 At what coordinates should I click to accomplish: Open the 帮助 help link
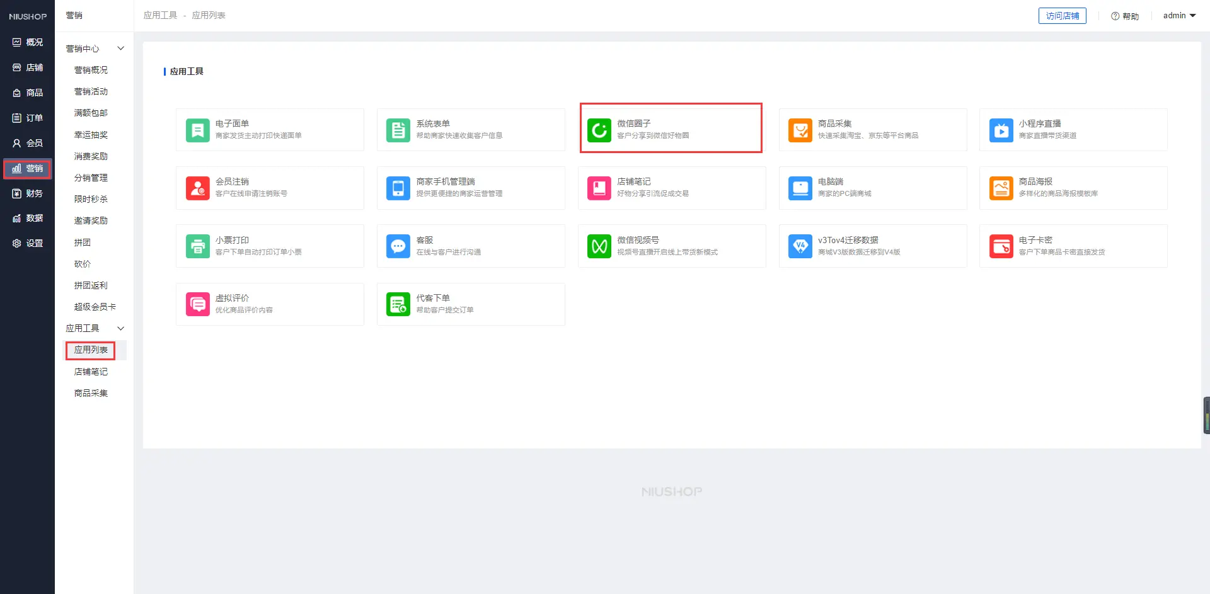pos(1125,16)
